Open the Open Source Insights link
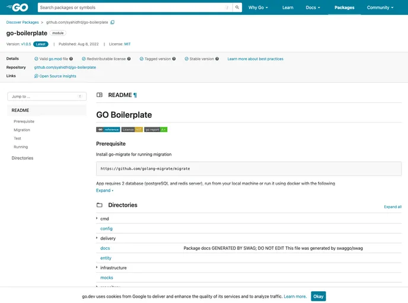Image resolution: width=408 pixels, height=303 pixels. point(58,76)
